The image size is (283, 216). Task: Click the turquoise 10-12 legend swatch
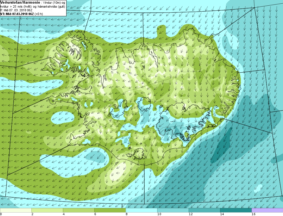[x=173, y=210]
